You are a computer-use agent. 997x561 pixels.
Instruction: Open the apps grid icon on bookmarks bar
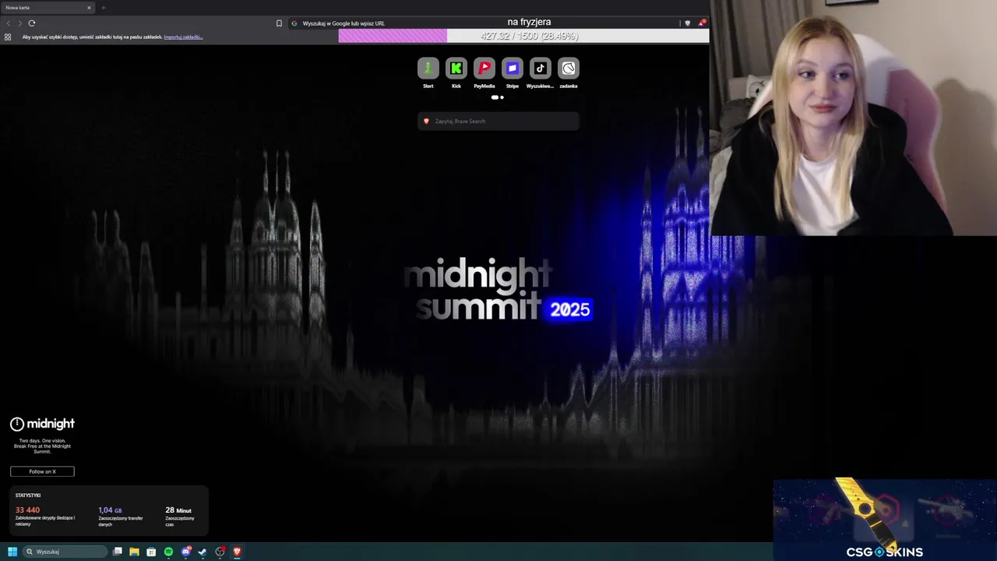coord(8,37)
